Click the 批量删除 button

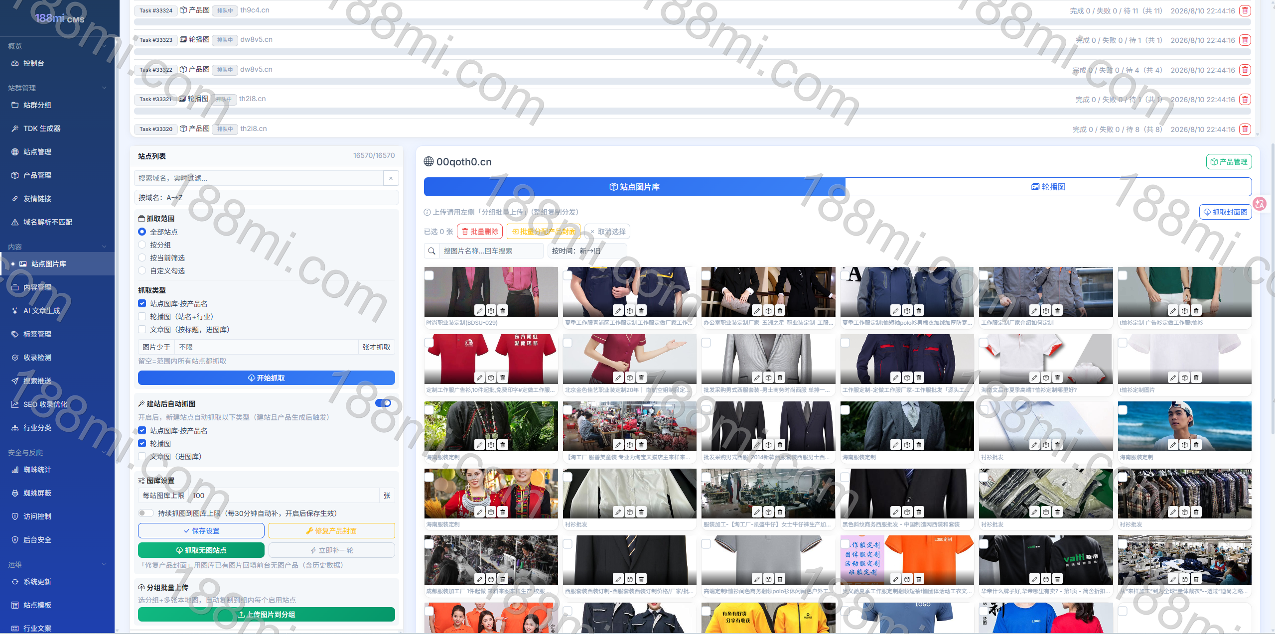(x=480, y=232)
